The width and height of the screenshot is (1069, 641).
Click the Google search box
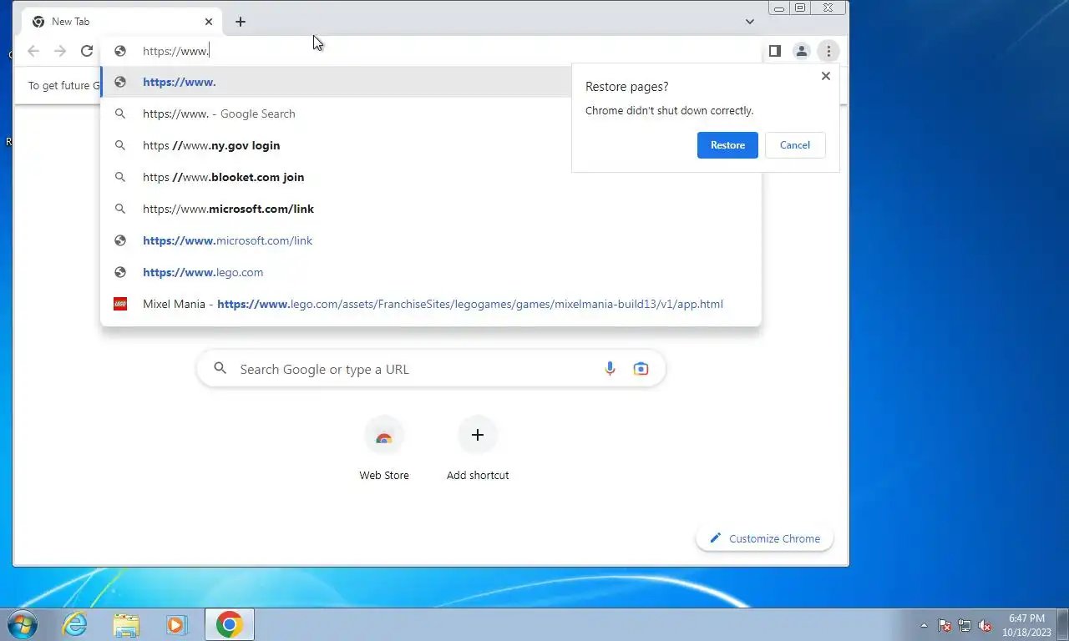click(x=431, y=369)
